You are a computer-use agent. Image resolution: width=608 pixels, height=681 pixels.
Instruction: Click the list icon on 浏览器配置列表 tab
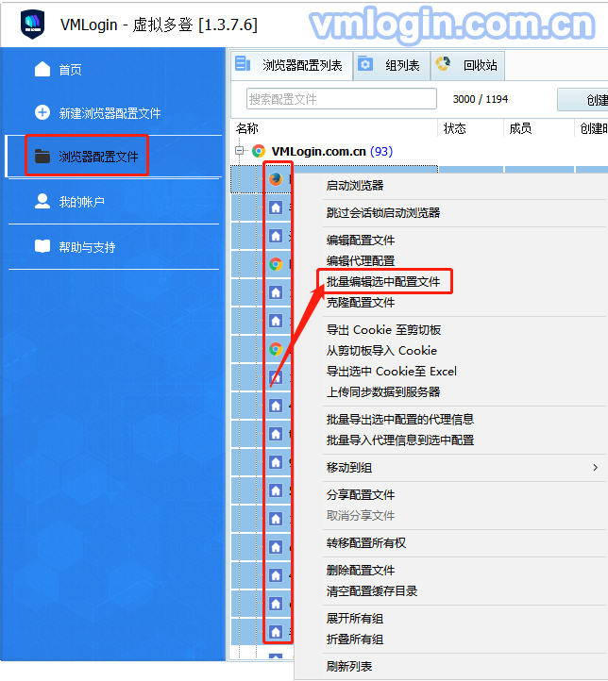pos(243,64)
